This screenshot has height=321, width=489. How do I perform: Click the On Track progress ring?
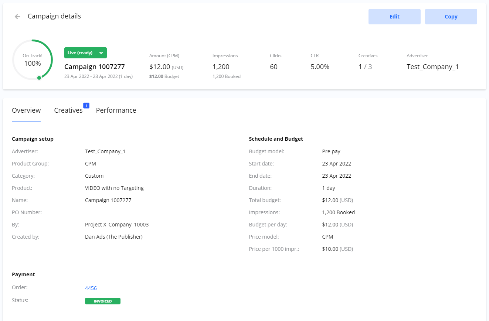point(33,60)
